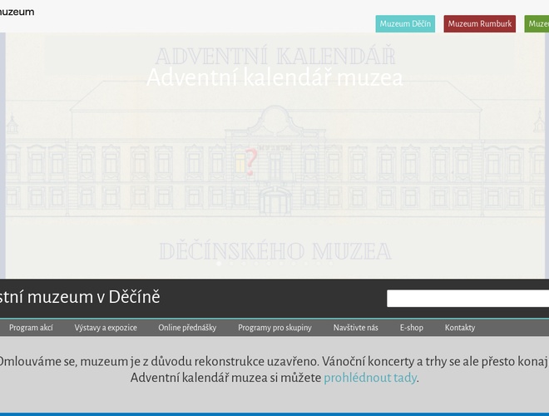Click the red question mark on the banner
The height and width of the screenshot is (416, 549).
(249, 163)
